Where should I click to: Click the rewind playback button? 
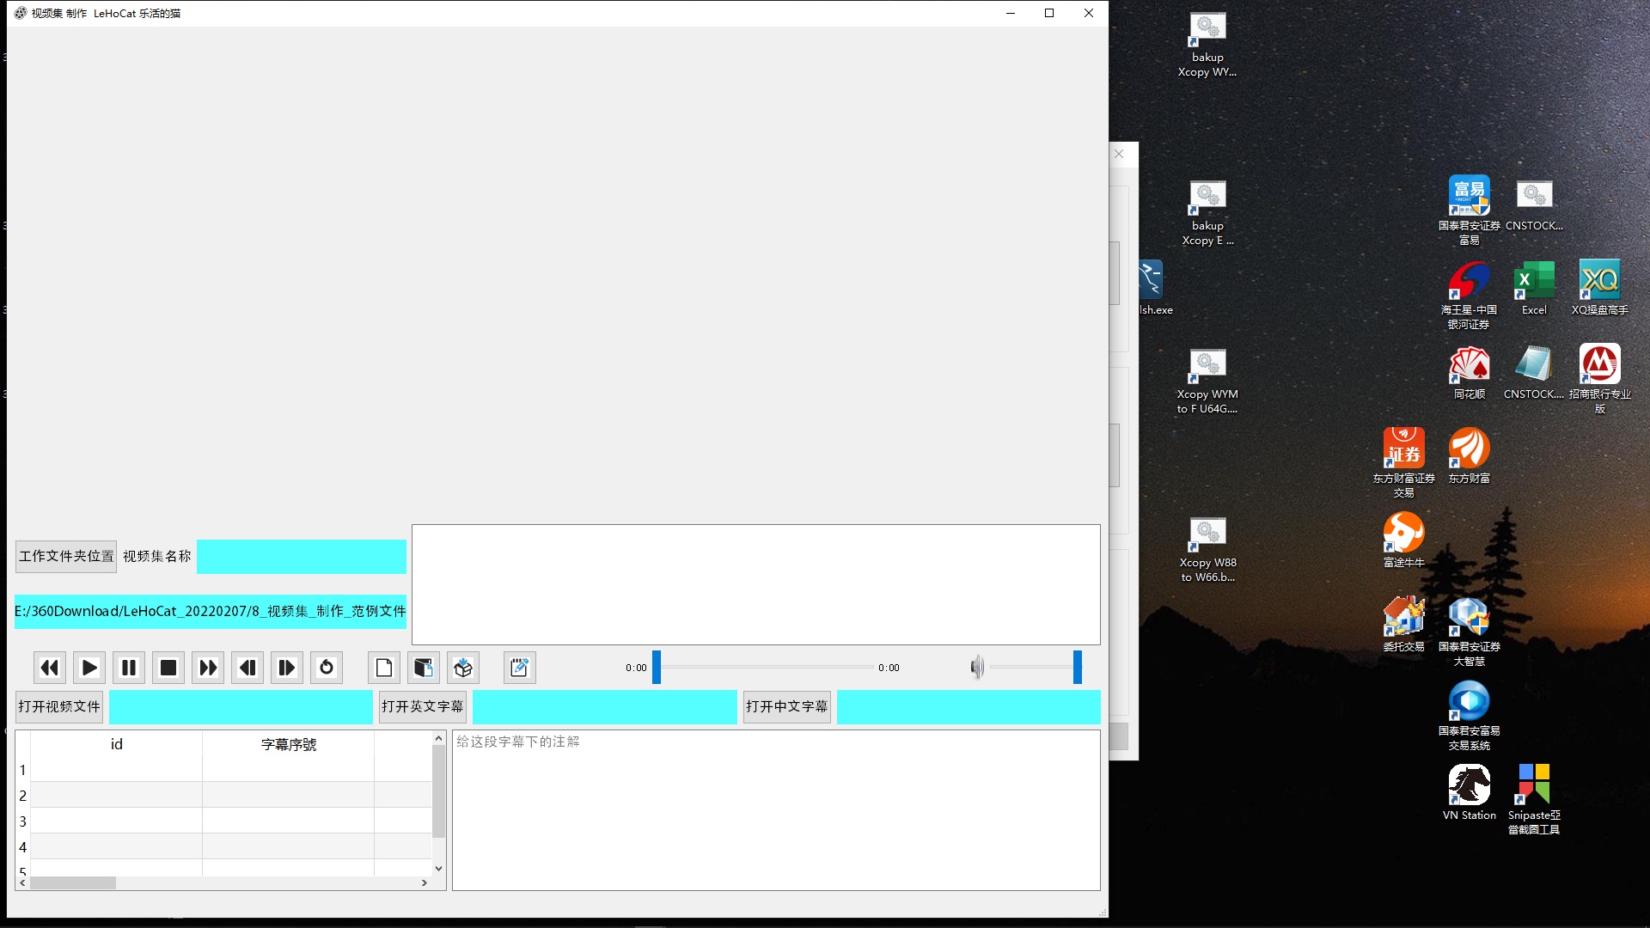(x=50, y=668)
